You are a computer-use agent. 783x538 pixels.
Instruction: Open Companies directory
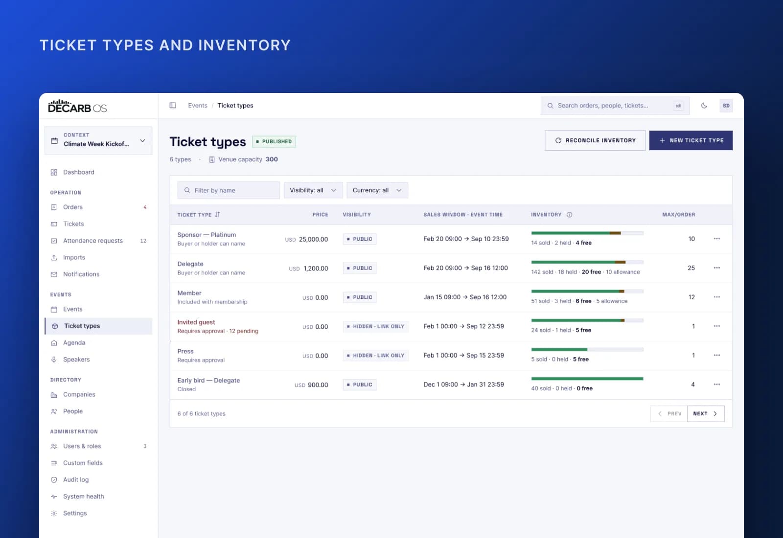(x=98, y=395)
